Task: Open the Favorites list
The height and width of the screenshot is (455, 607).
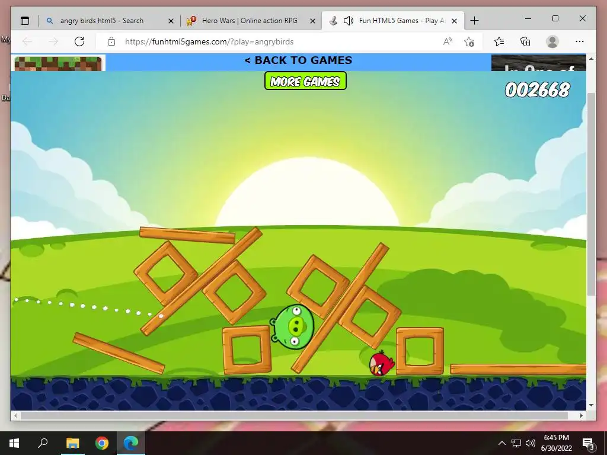Action: tap(499, 41)
